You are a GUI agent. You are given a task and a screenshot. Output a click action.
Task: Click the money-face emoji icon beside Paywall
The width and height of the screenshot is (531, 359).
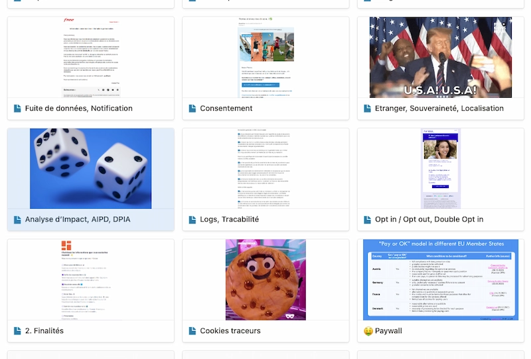[368, 330]
